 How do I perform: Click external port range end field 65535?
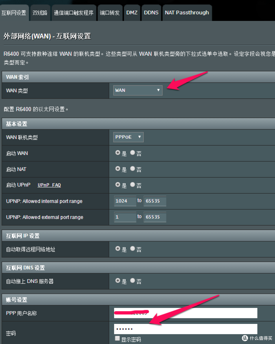155,217
